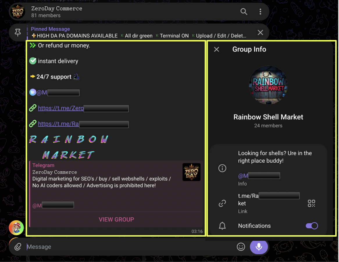Open the attachment paperclip icon
Image resolution: width=339 pixels, height=262 pixels.
pyautogui.click(x=18, y=247)
